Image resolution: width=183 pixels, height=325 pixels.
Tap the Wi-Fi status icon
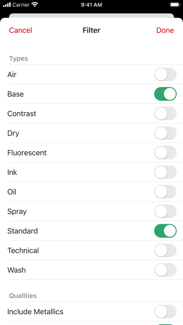[x=35, y=5]
